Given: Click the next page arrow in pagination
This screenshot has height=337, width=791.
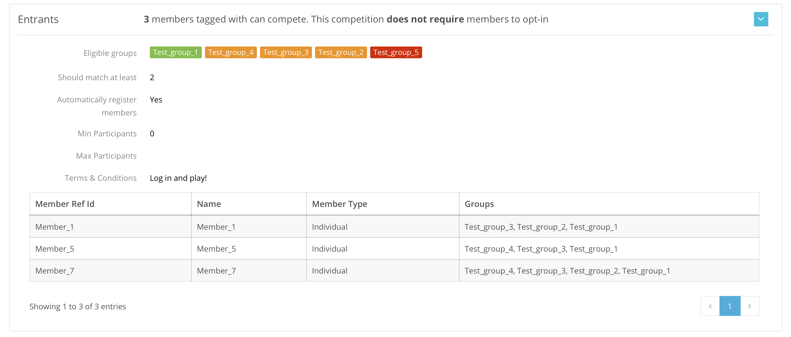Looking at the screenshot, I should 749,306.
